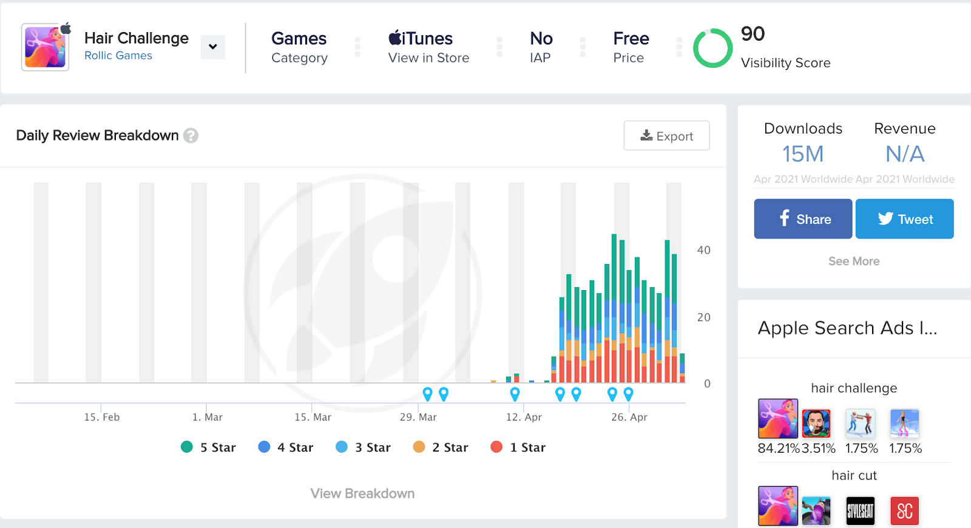
Task: Toggle the 5 Star legend series
Action: click(208, 447)
